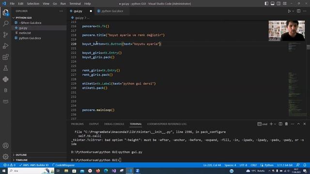Change indentation via Spaces: 4
Viewport: 310px width, 174px height.
[x=230, y=165]
